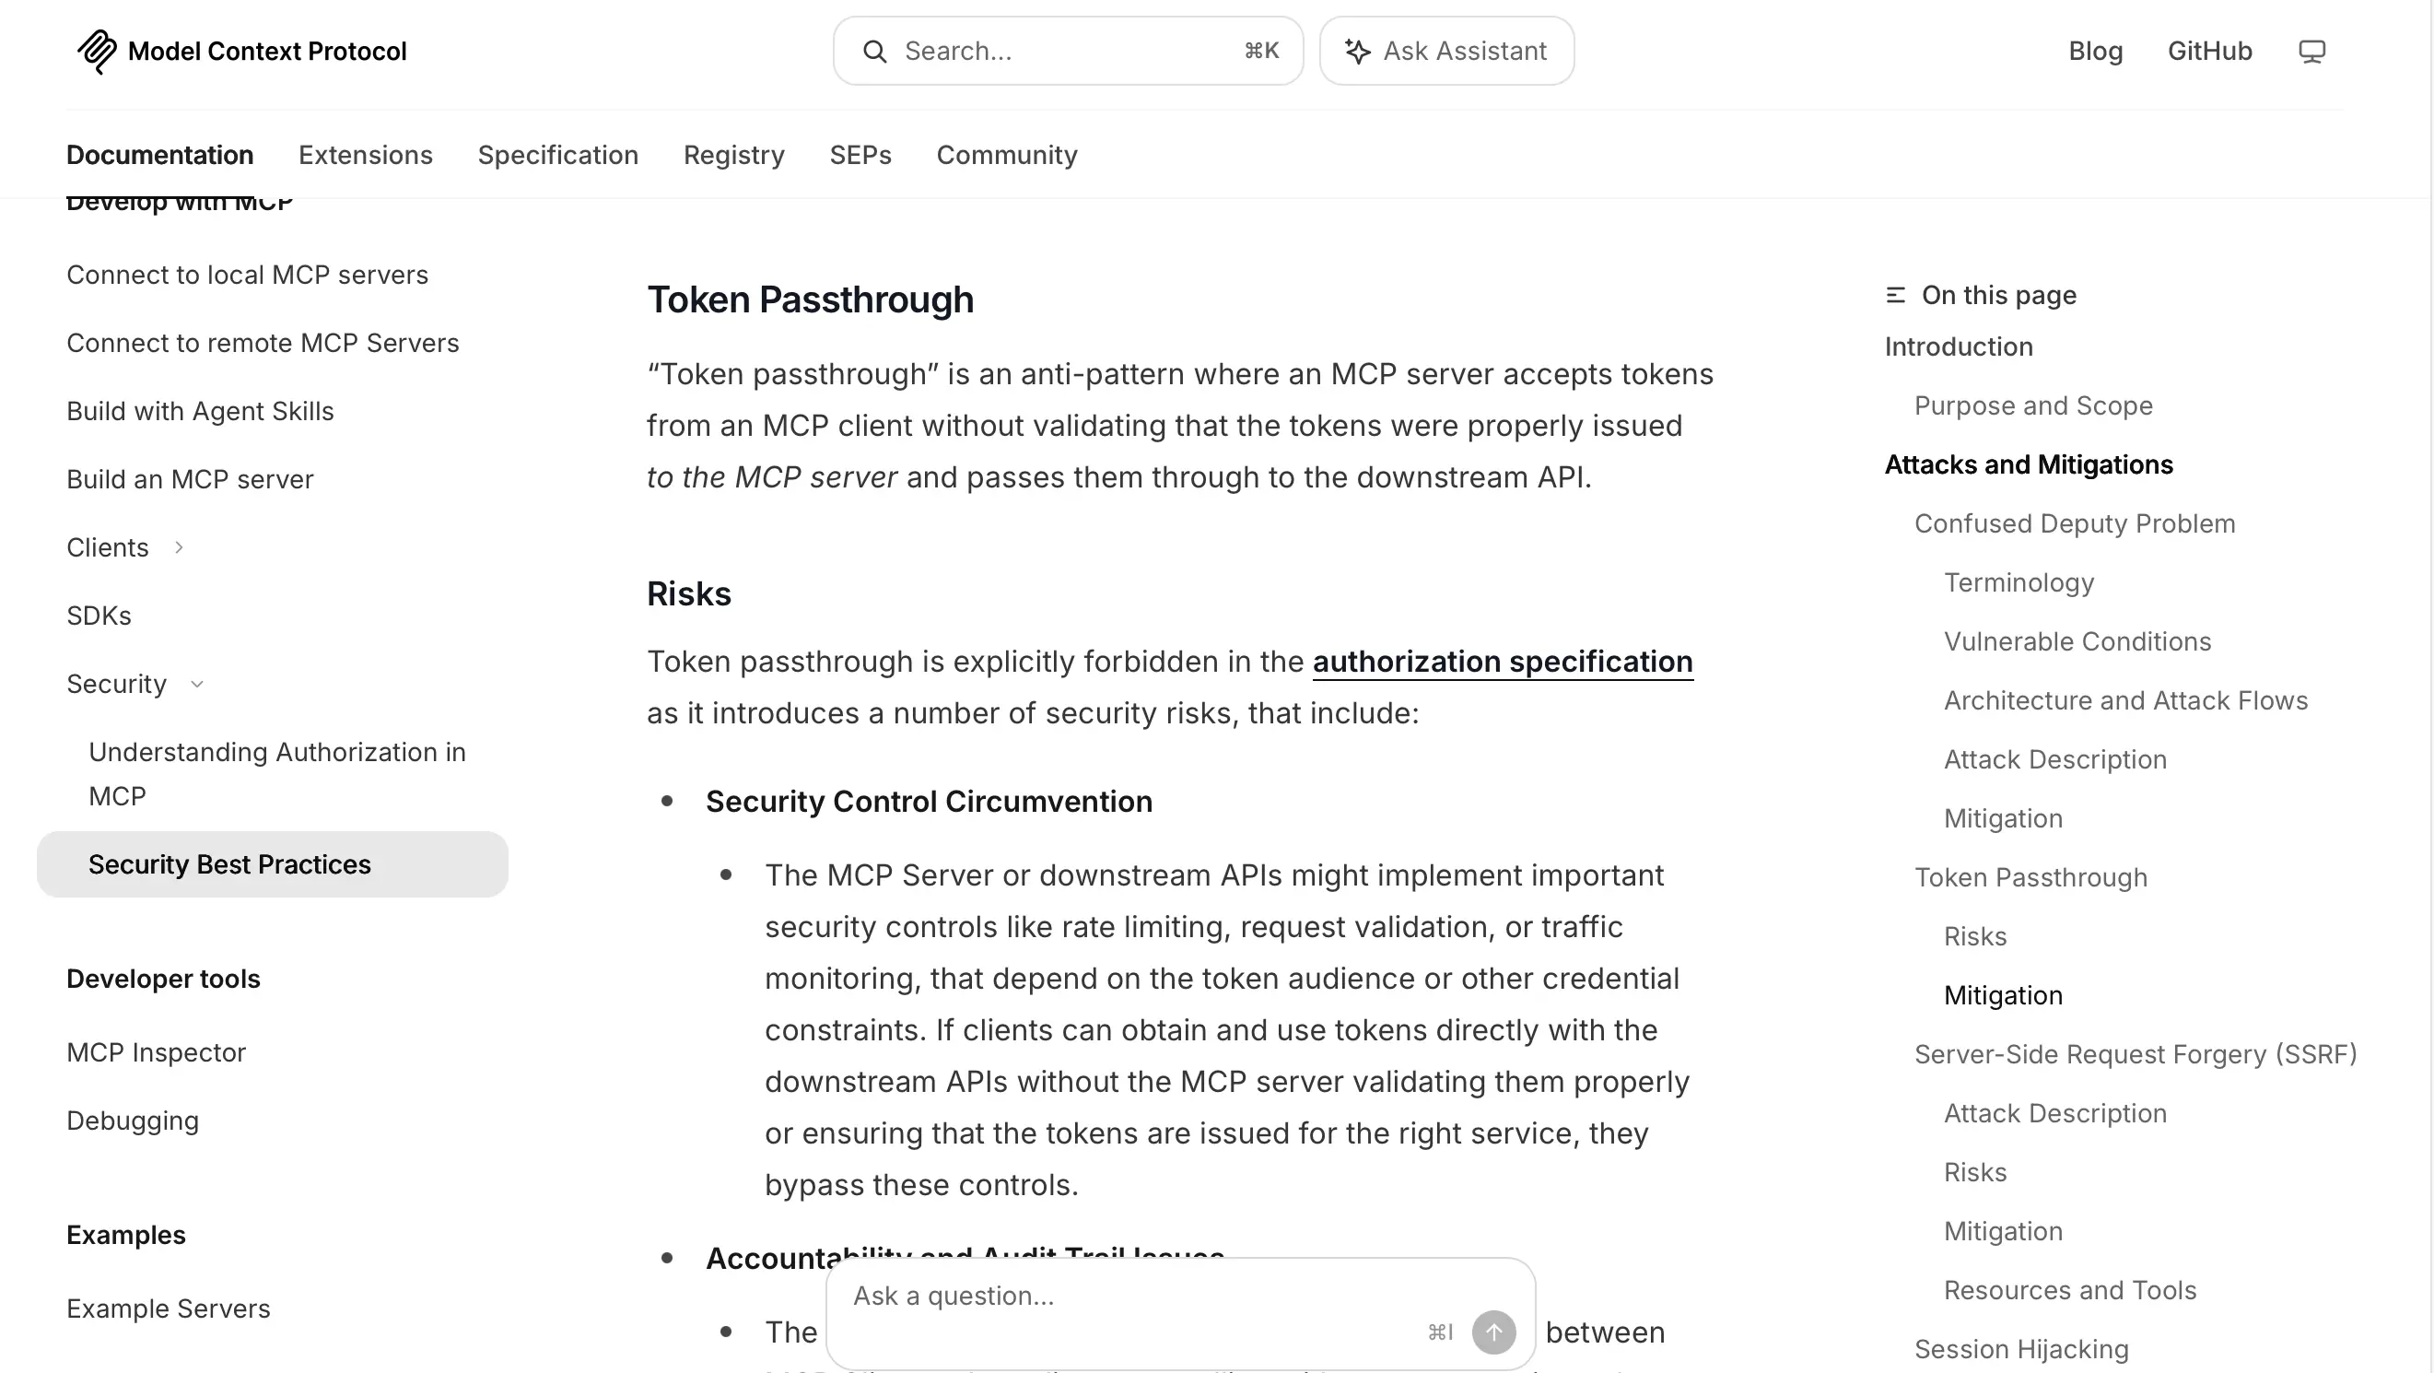
Task: Switch to the Registry tab
Action: (x=734, y=154)
